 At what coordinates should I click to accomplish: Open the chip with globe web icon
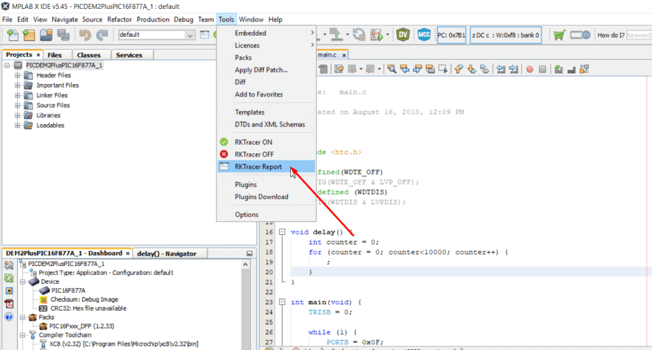(x=580, y=35)
